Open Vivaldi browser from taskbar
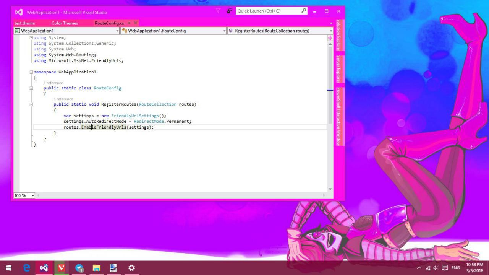The image size is (489, 275). click(x=61, y=268)
